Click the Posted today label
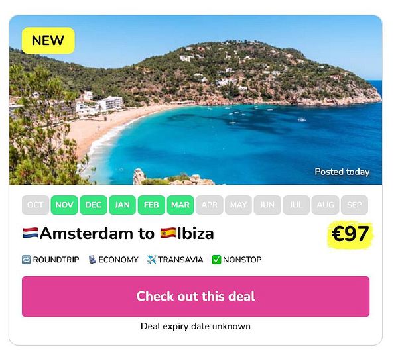Image resolution: width=398 pixels, height=361 pixels. click(342, 172)
